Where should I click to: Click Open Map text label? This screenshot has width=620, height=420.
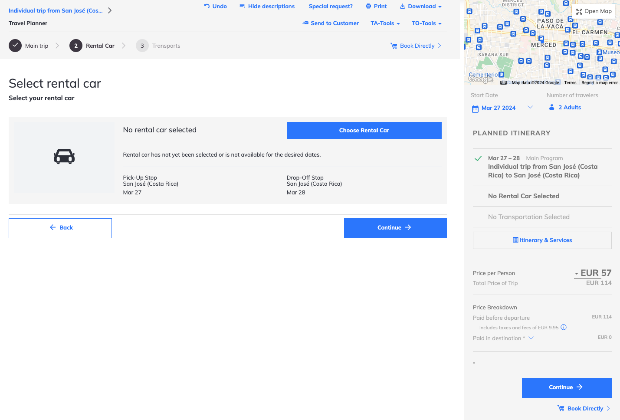[x=598, y=11]
